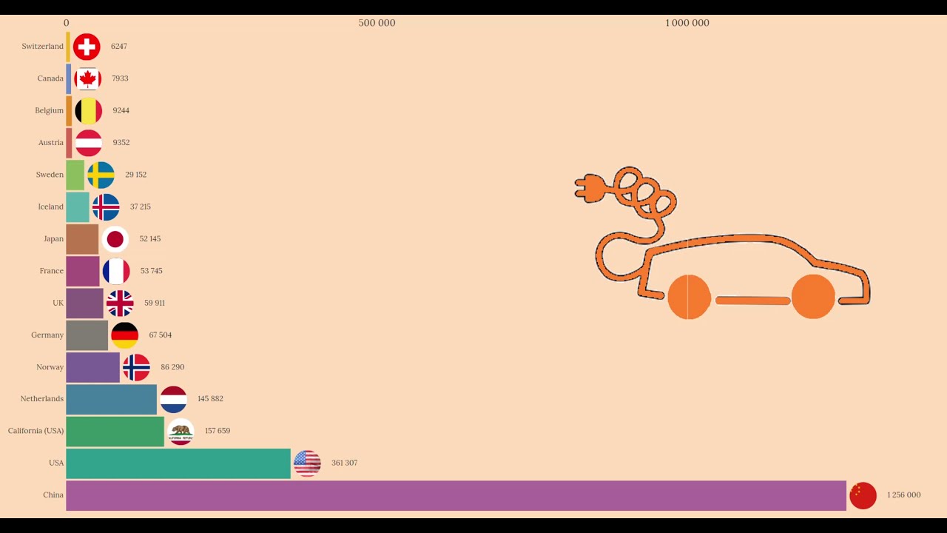Select the Sweden flag icon
This screenshot has height=533, width=947.
[101, 175]
